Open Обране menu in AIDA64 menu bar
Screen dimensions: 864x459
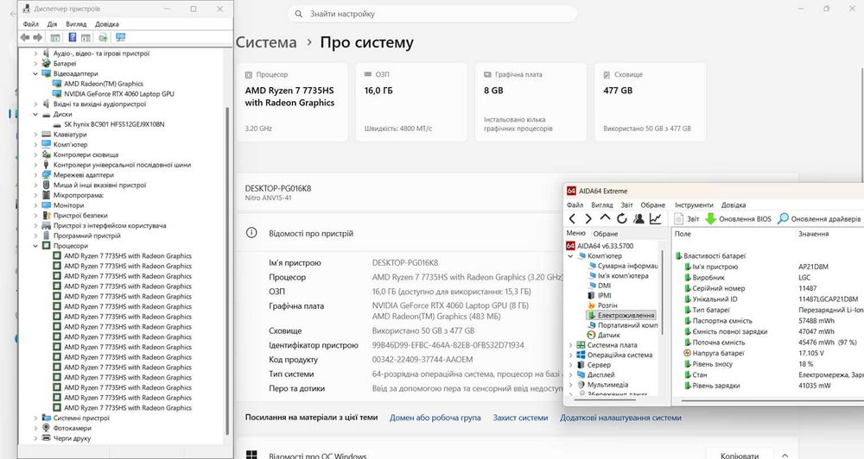coord(652,204)
